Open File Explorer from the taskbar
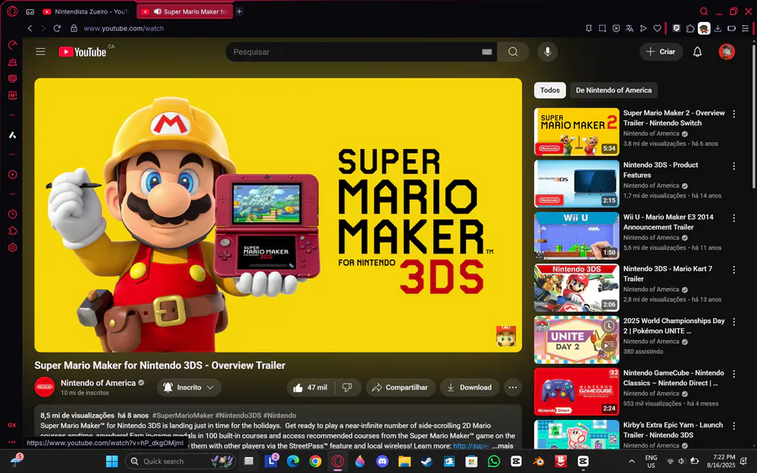Screen dimensions: 757x473 click(405, 461)
